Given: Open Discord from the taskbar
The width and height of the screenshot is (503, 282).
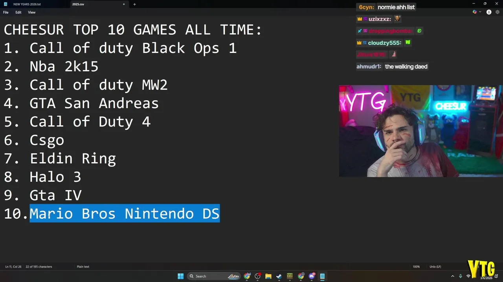Looking at the screenshot, I should pyautogui.click(x=312, y=276).
